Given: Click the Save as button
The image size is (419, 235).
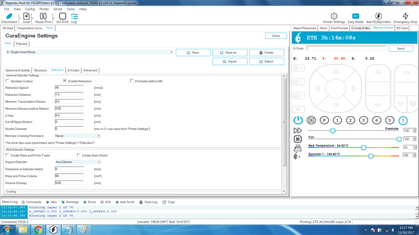Looking at the screenshot, I should click(230, 53).
